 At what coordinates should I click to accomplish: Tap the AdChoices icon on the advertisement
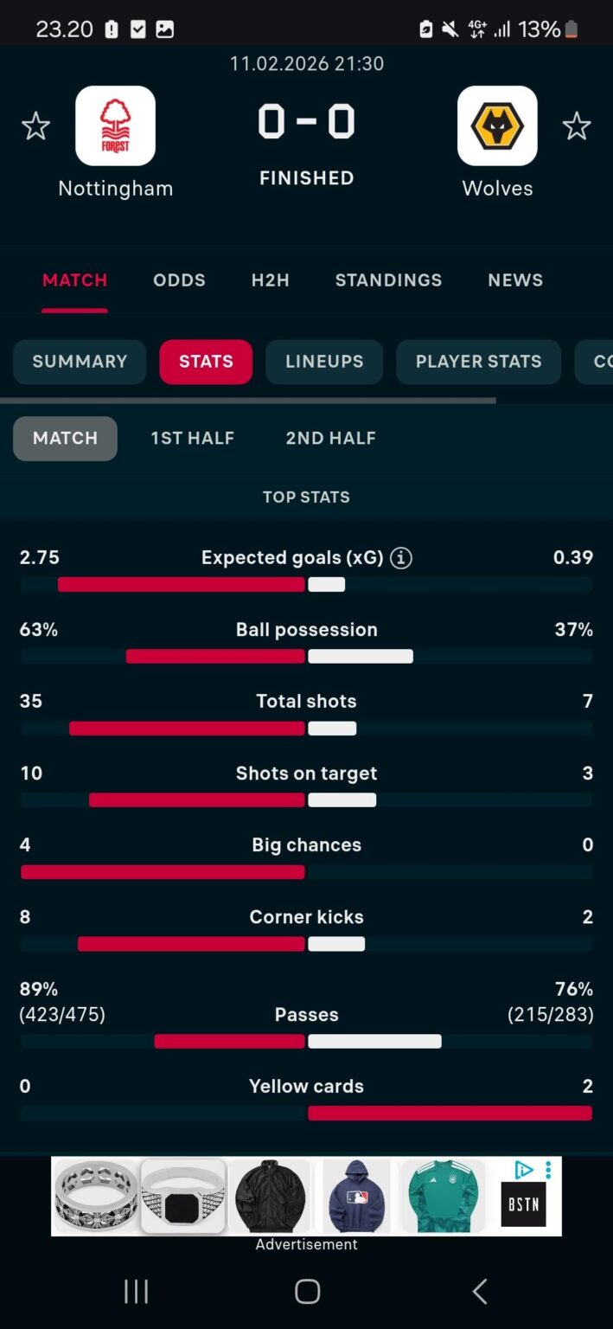click(x=524, y=1169)
